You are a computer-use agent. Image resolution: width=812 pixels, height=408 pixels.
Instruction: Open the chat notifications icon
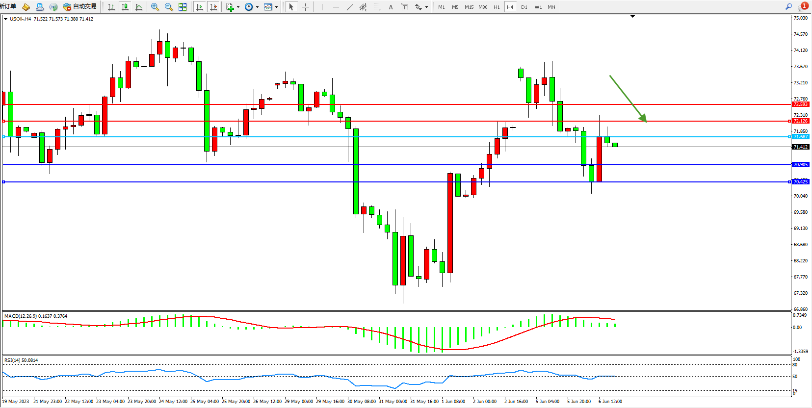point(802,6)
